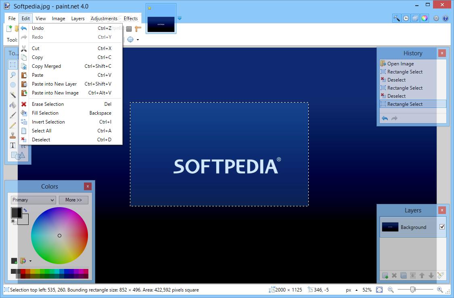
Task: Click the 52% zoom level box
Action: 367,290
